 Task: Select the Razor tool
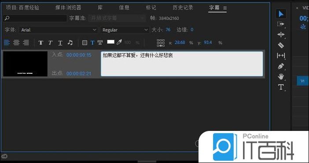tap(281, 45)
